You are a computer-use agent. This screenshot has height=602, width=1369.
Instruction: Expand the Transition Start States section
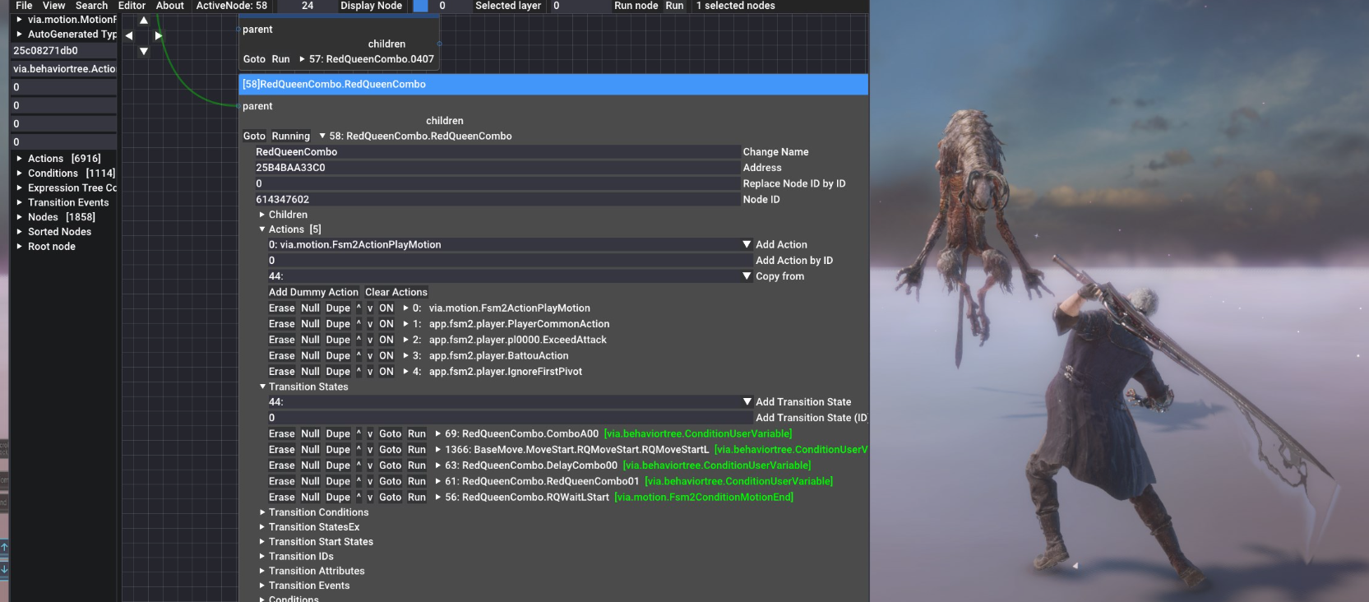[x=262, y=542]
